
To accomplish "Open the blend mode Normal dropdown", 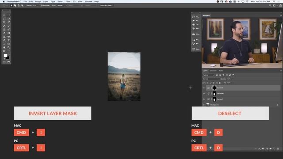I will click(x=211, y=79).
